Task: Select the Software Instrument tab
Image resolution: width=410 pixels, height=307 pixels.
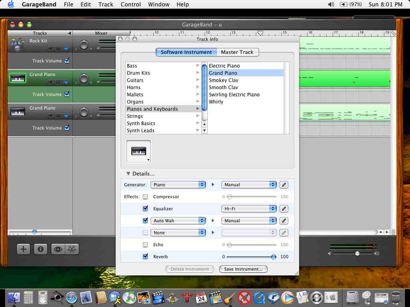Action: pos(186,52)
